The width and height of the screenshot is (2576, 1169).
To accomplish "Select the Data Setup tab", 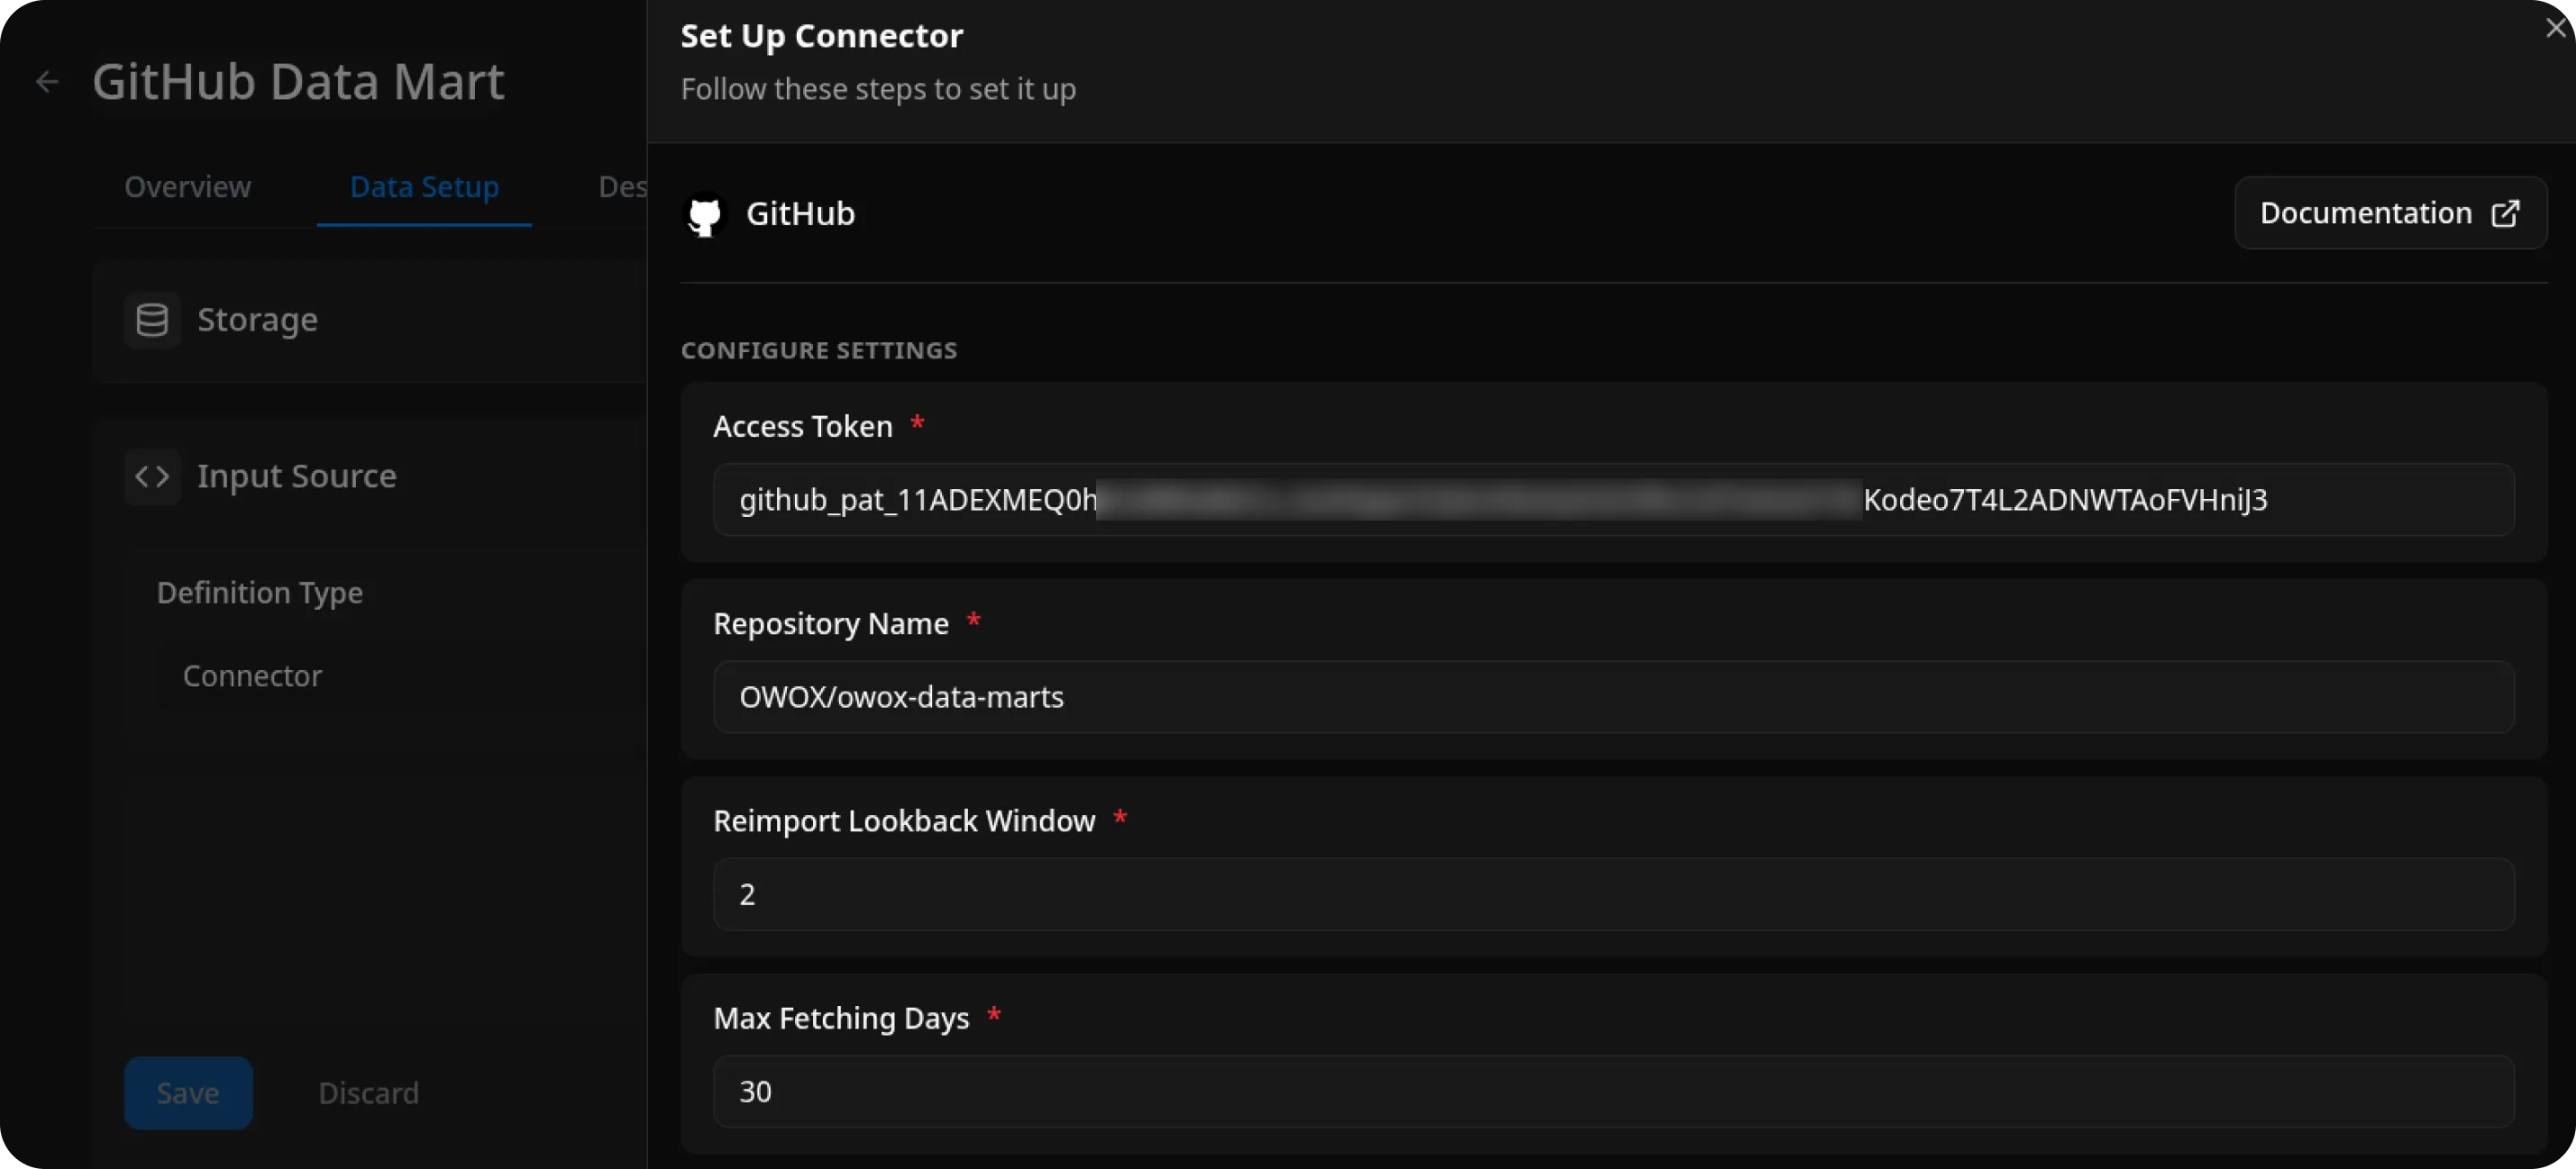I will 423,186.
